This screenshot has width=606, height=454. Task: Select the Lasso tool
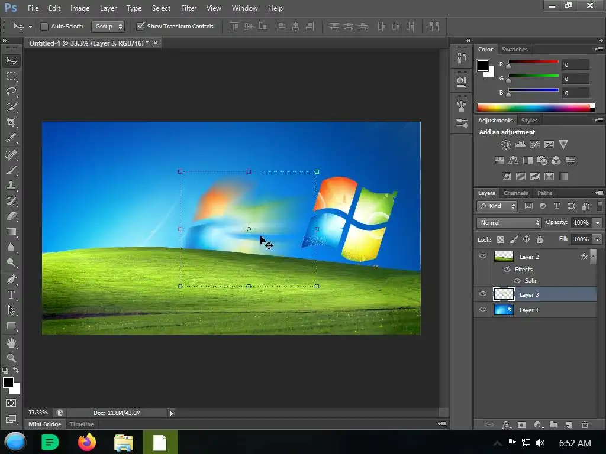11,92
